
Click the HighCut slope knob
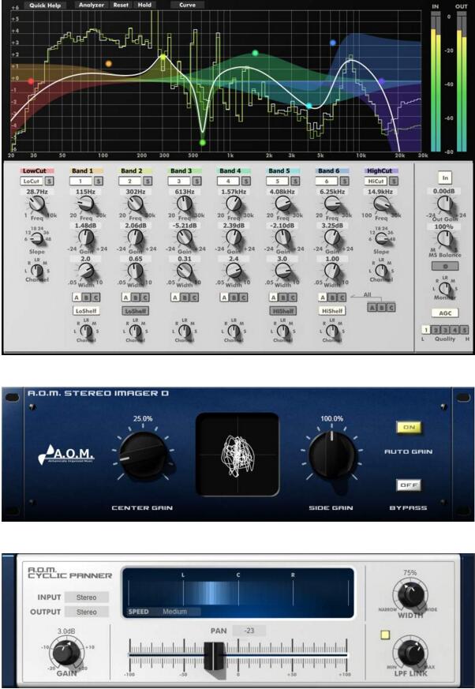[x=381, y=238]
